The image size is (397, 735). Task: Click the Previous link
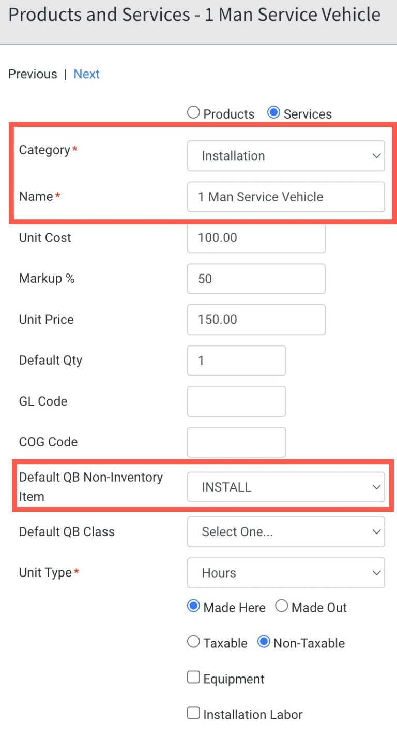32,74
